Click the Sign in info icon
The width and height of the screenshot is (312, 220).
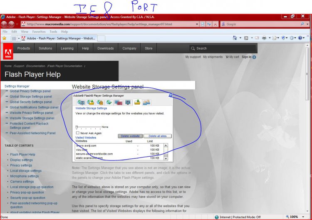(x=254, y=57)
